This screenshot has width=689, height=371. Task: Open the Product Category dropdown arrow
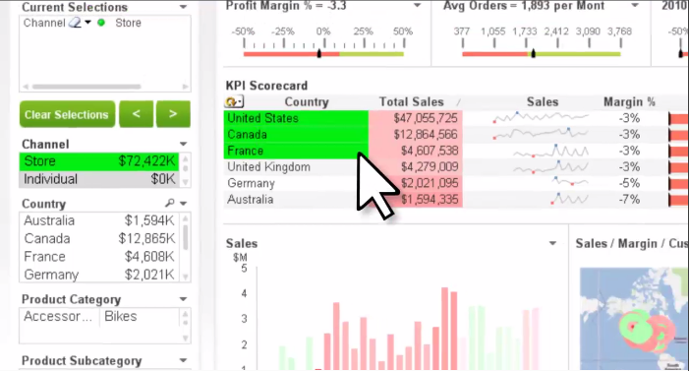click(x=183, y=299)
